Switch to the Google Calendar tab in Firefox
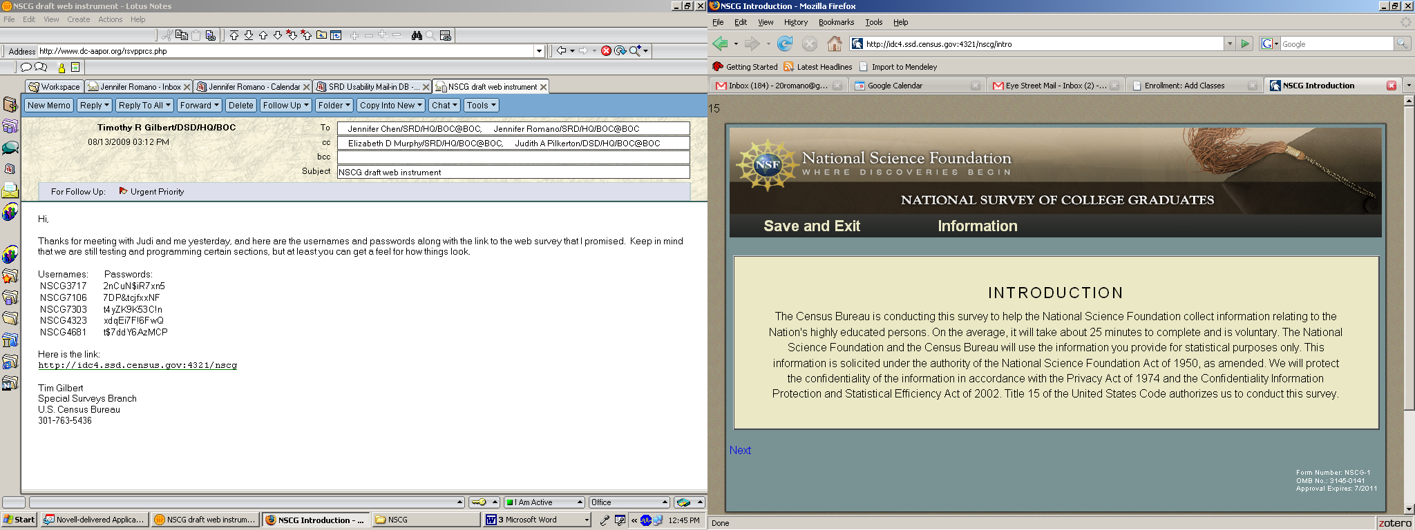This screenshot has height=530, width=1415. tap(916, 86)
